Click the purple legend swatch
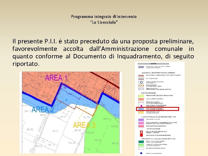The height and width of the screenshot is (156, 208). [141, 120]
